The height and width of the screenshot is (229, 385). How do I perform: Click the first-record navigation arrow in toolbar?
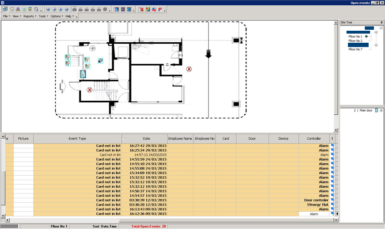pyautogui.click(x=48, y=9)
